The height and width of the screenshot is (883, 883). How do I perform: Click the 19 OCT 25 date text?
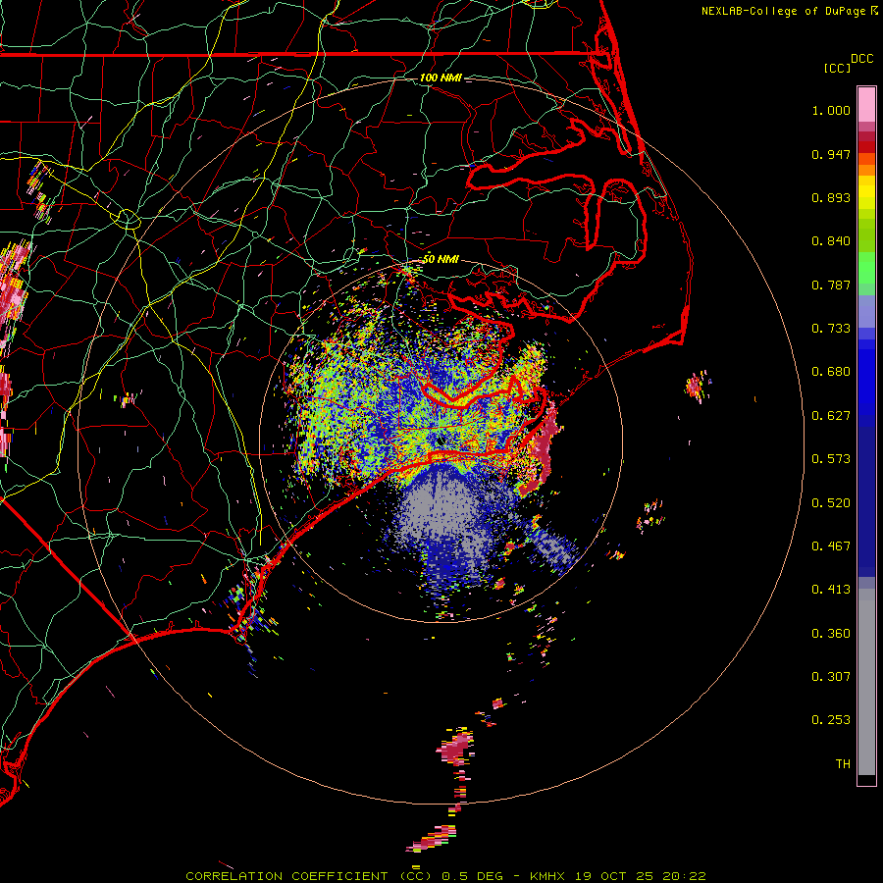[614, 876]
